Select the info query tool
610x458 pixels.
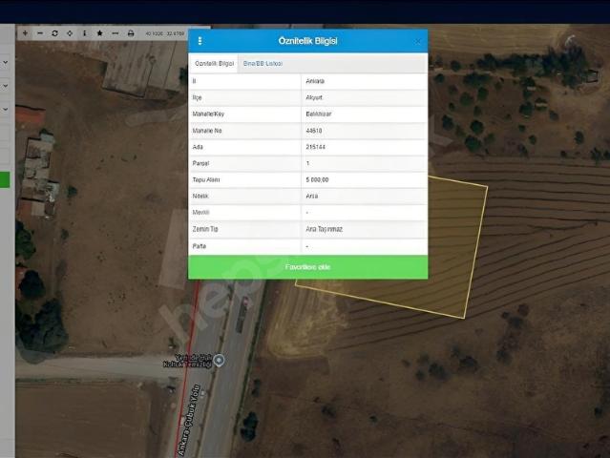(x=84, y=33)
